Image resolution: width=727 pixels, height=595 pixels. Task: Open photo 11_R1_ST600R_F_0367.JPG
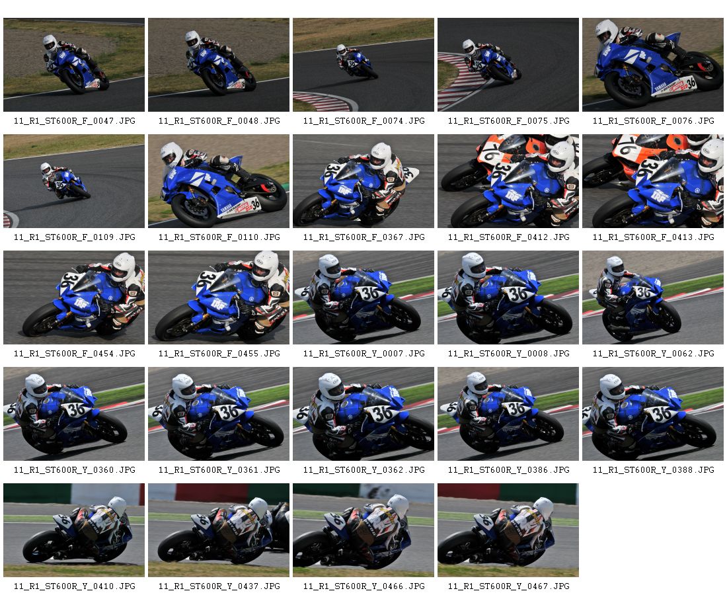[363, 181]
